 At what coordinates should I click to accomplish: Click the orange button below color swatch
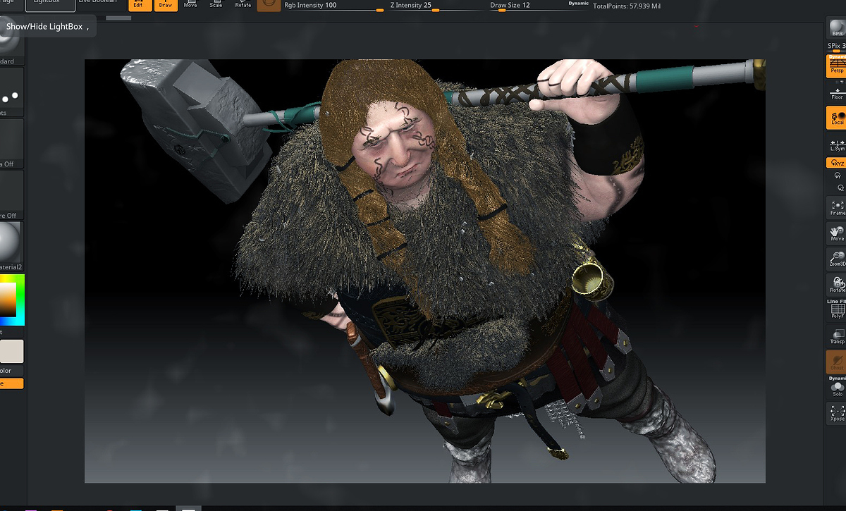point(11,383)
